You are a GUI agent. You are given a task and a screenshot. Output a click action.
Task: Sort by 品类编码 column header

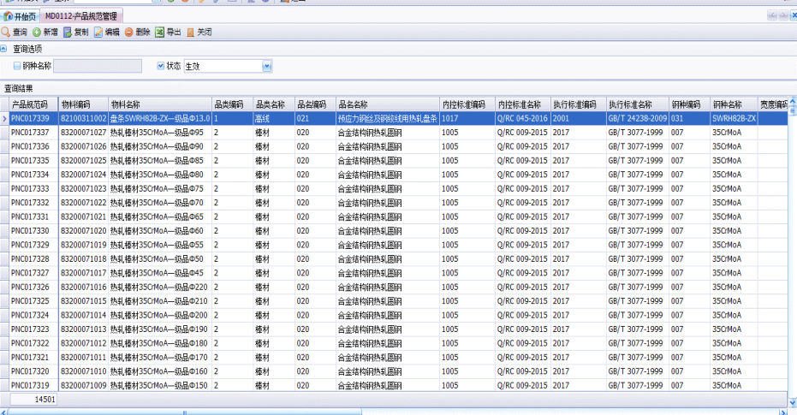[232, 104]
